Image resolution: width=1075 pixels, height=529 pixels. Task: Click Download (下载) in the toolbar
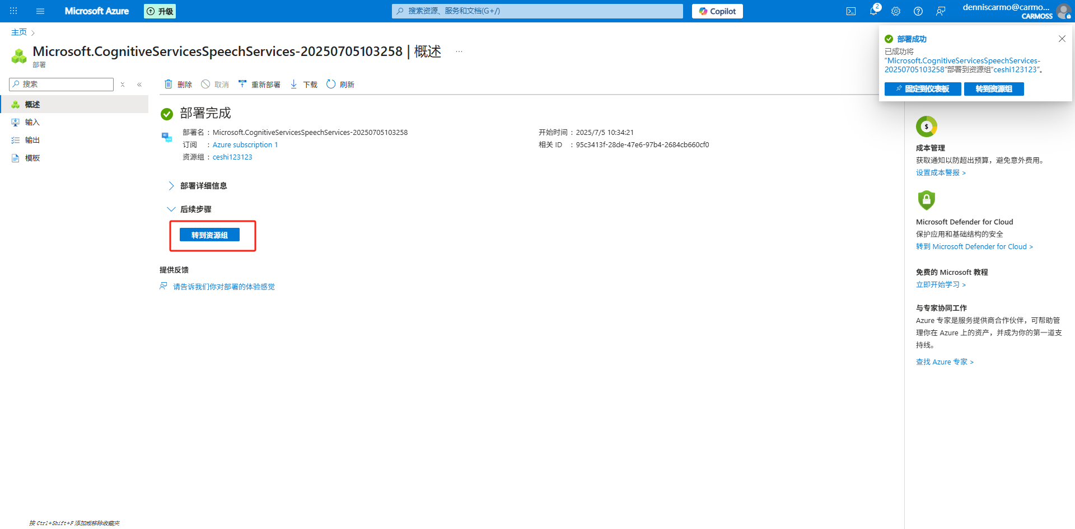303,85
